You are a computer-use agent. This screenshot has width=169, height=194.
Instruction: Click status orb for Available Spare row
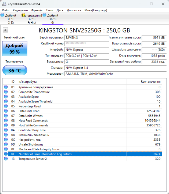(6, 96)
